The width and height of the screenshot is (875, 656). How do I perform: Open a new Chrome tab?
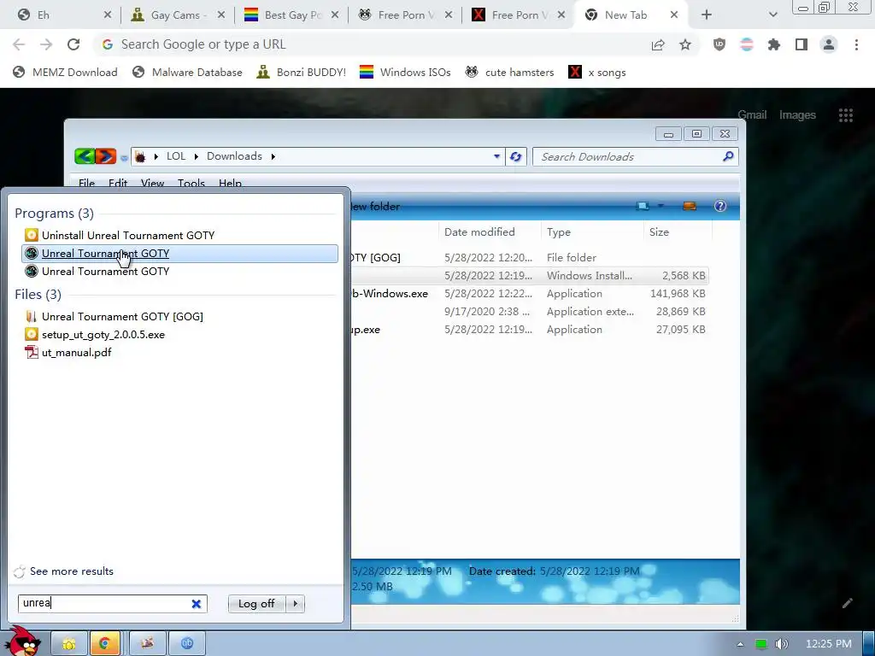click(x=707, y=15)
